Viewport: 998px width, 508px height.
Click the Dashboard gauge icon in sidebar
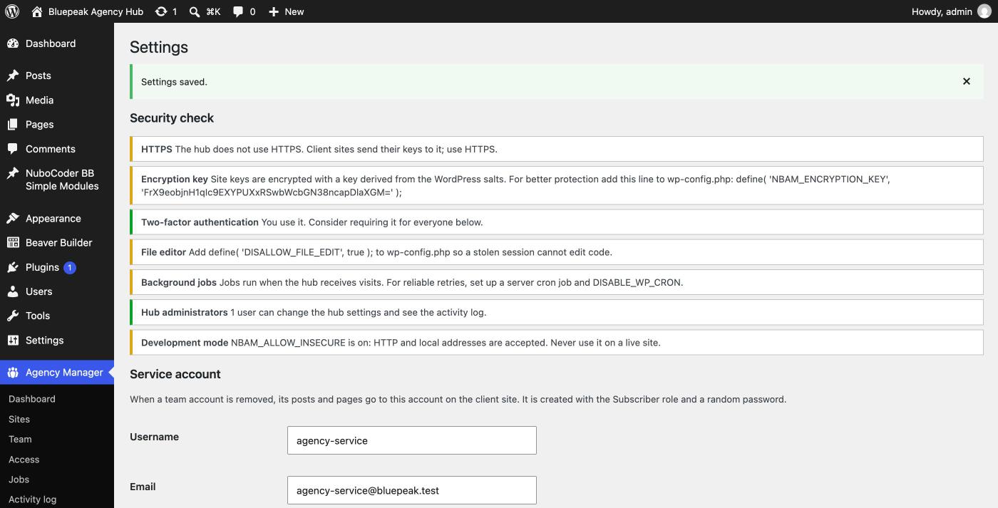(13, 43)
